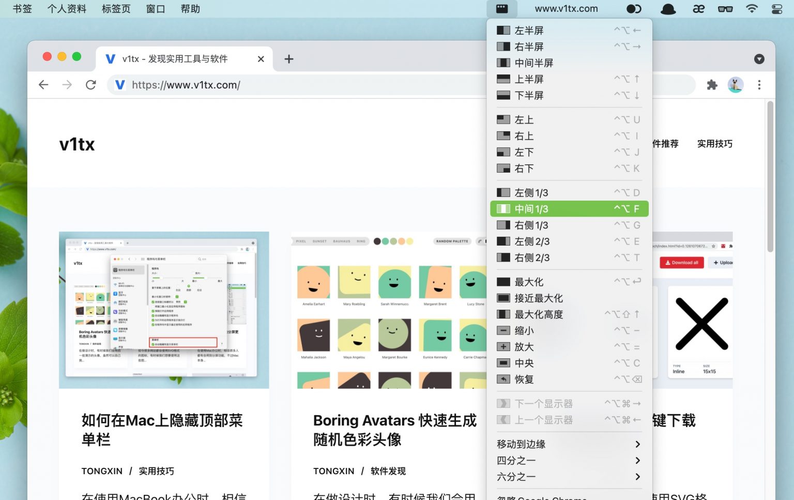Reload the page with the refresh icon
Image resolution: width=794 pixels, height=500 pixels.
pyautogui.click(x=91, y=85)
